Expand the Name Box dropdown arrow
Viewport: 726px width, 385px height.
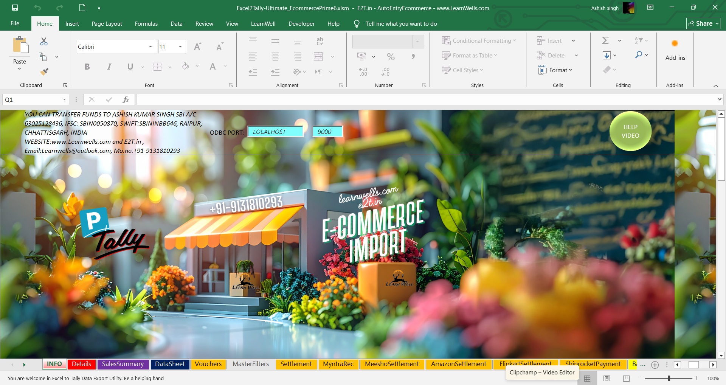click(x=64, y=99)
